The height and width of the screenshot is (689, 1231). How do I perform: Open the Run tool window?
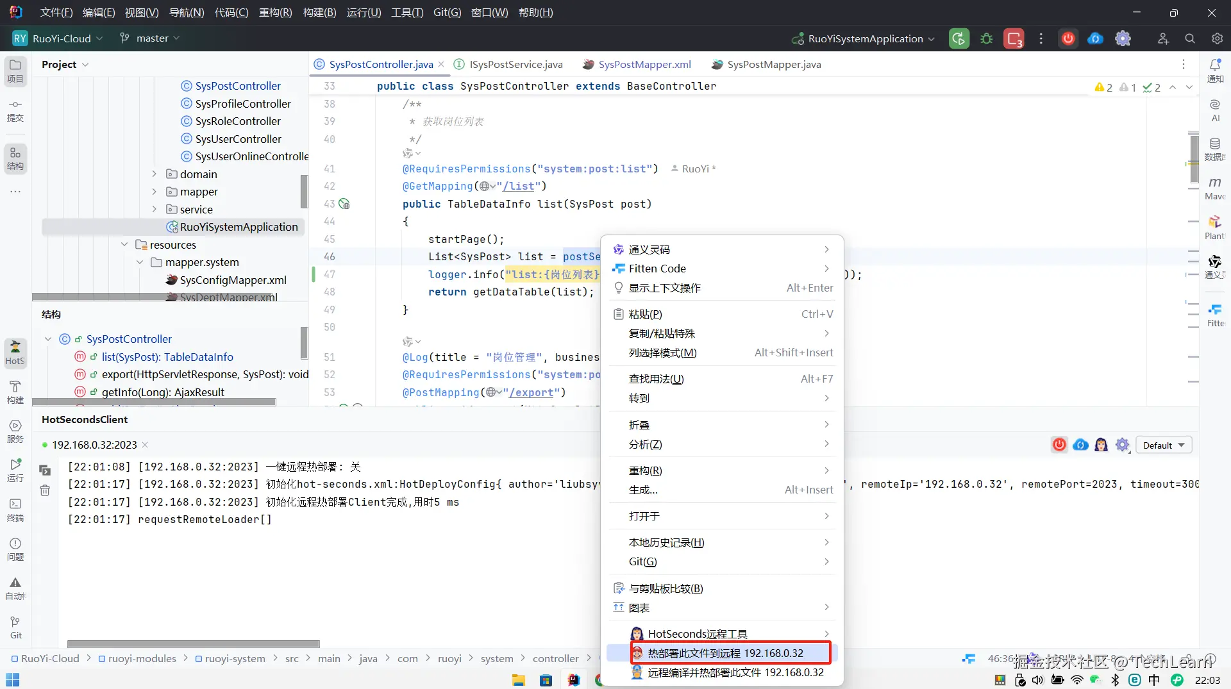[x=15, y=470]
